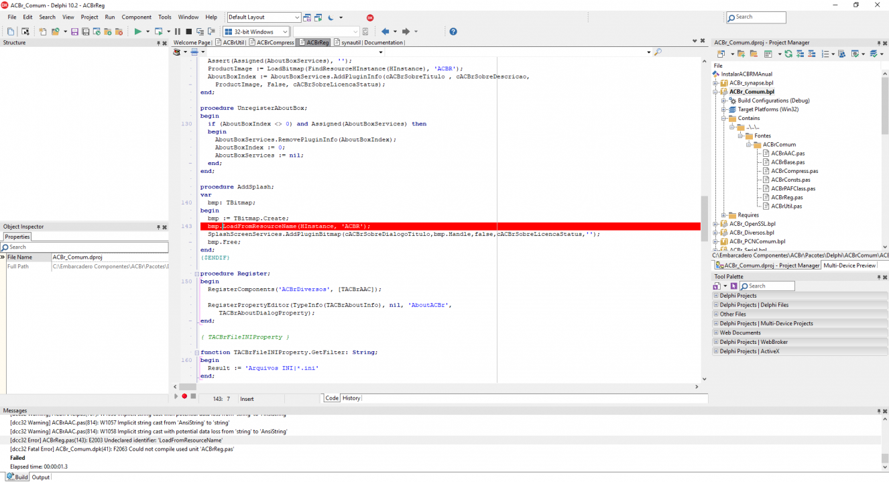This screenshot has height=482, width=889.
Task: Click the Save (floppy disk) toolbar icon
Action: click(x=74, y=32)
